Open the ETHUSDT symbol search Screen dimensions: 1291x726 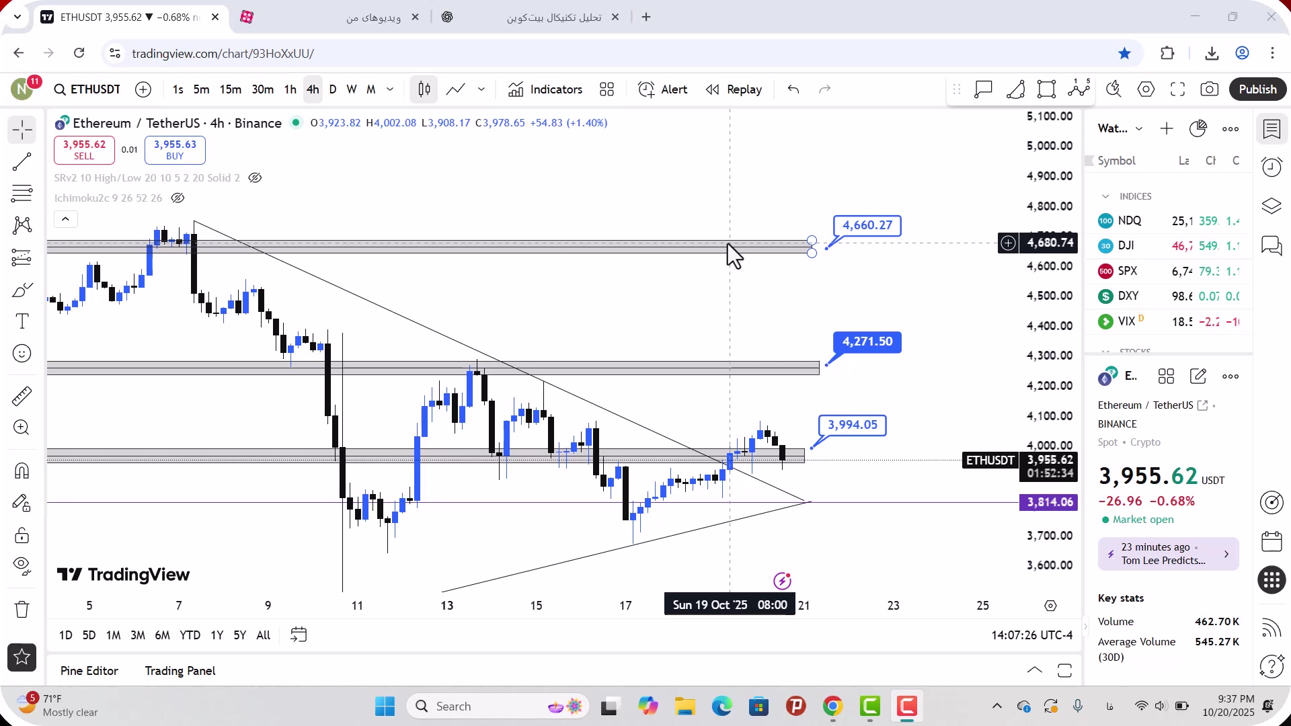coord(87,89)
